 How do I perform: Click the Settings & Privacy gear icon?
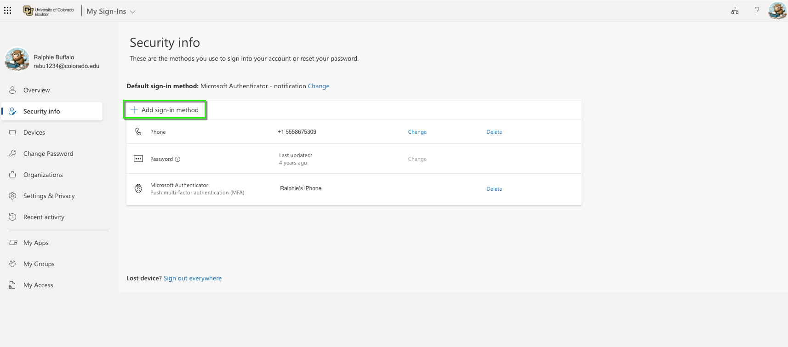(x=13, y=196)
